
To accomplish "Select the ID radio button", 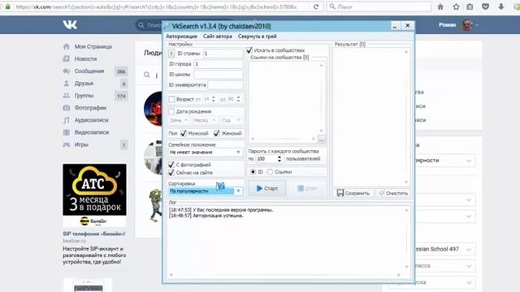I will coord(253,172).
